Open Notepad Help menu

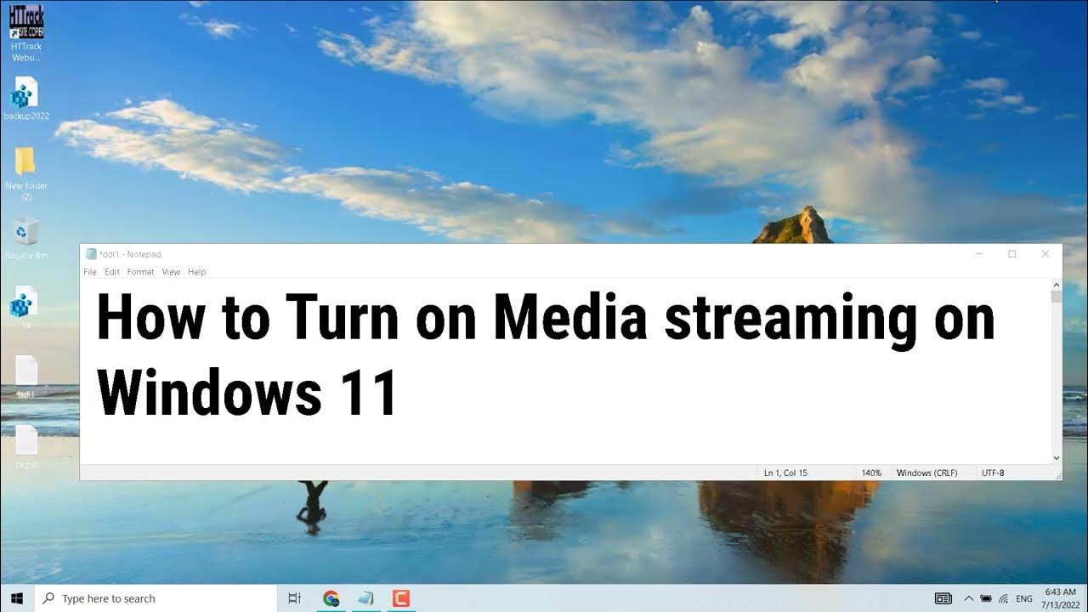pyautogui.click(x=196, y=272)
